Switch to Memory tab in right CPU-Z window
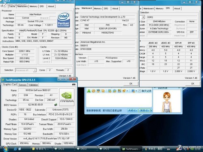The image size is (203, 152). pos(160,9)
